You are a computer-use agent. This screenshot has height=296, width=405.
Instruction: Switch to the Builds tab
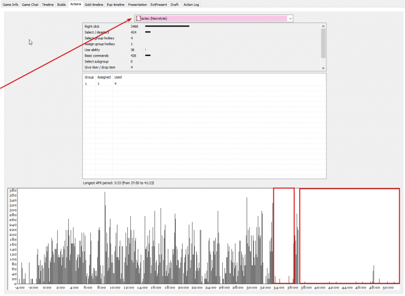click(x=61, y=5)
